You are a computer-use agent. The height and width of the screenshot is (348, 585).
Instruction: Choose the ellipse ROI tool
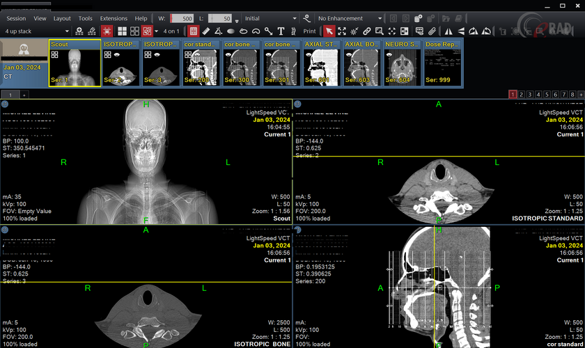[231, 31]
